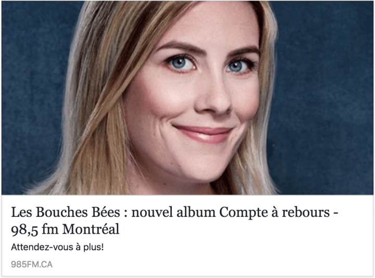Click the 'Attendez-vous à plus!' description text
The height and width of the screenshot is (278, 375).
pyautogui.click(x=57, y=247)
